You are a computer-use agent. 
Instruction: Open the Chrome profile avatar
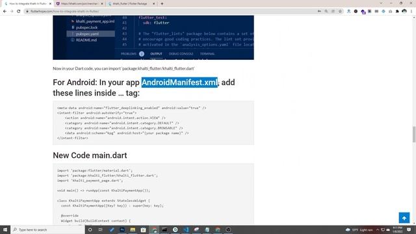click(x=404, y=12)
